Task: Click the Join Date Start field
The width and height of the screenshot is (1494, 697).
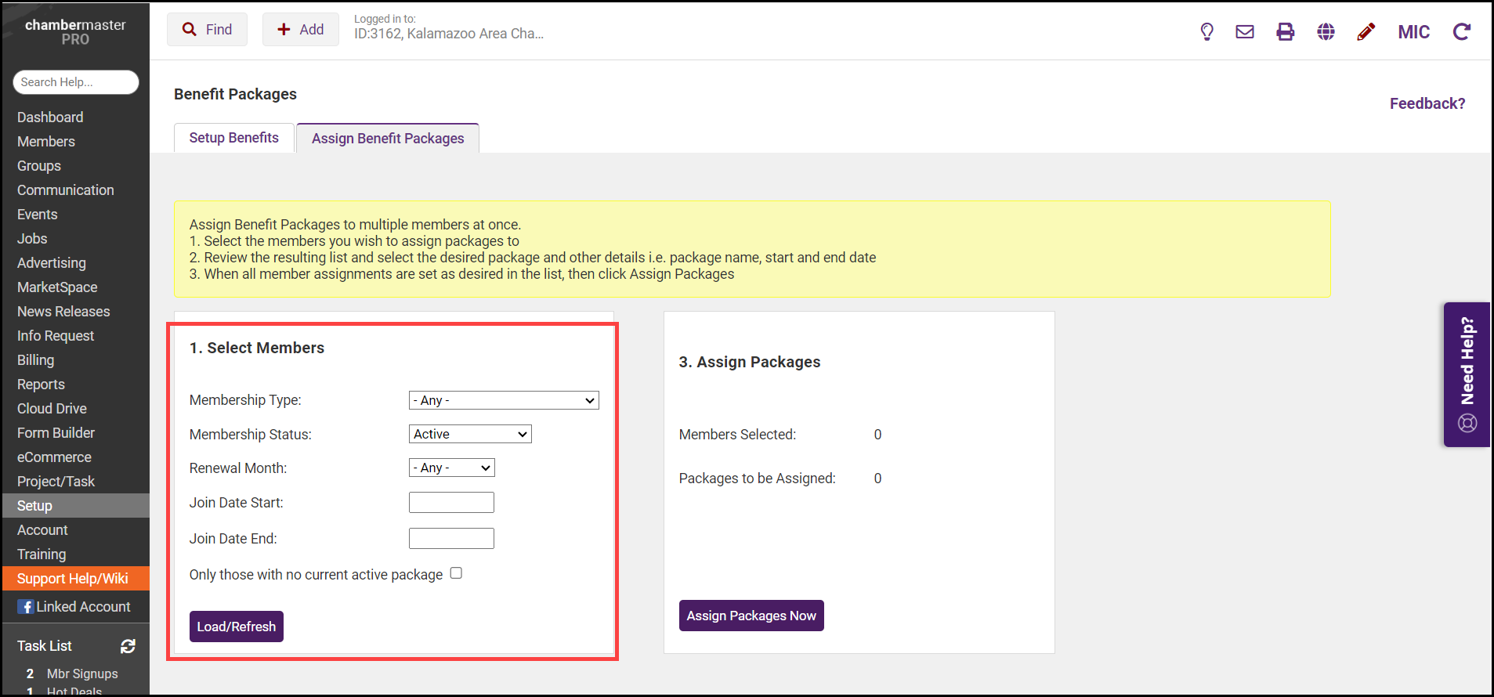Action: (x=451, y=503)
